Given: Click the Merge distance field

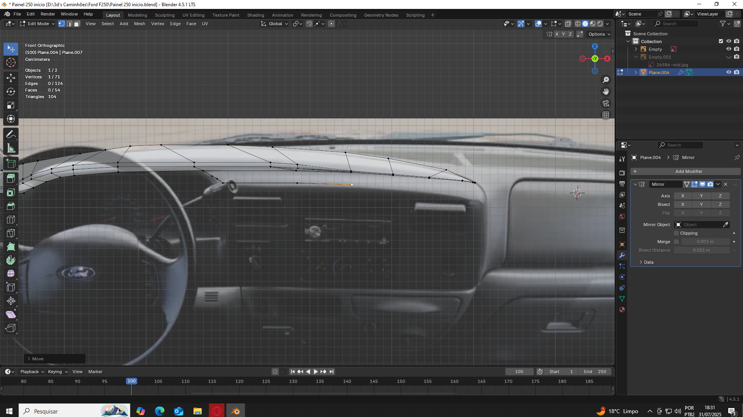Looking at the screenshot, I should [x=705, y=242].
